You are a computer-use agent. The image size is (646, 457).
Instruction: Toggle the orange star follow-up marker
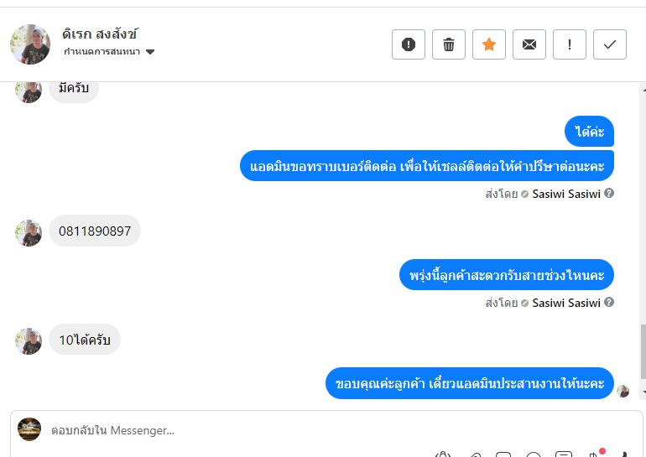tap(489, 44)
